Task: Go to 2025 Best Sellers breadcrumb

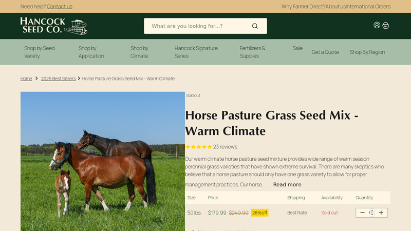Action: click(x=58, y=79)
